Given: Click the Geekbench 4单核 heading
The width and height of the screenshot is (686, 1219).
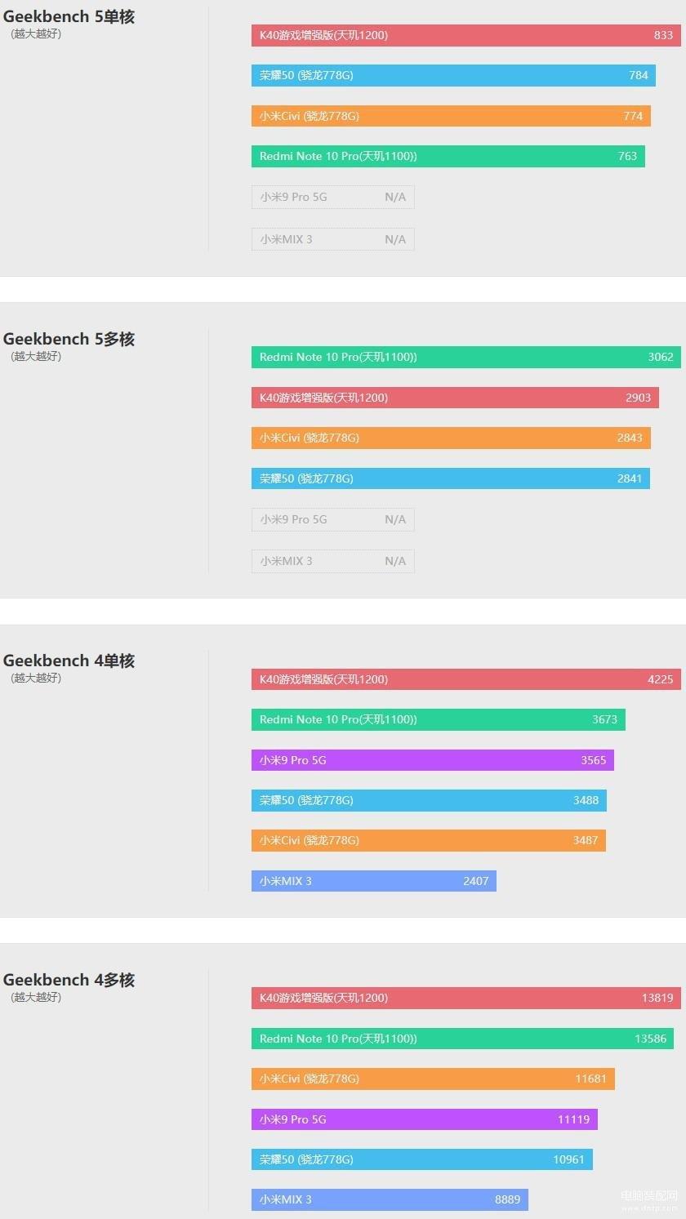Looking at the screenshot, I should (69, 661).
